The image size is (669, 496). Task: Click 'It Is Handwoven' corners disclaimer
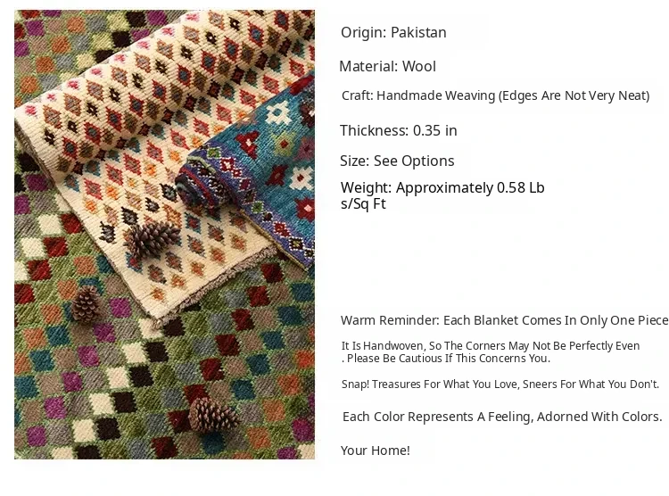pos(491,346)
